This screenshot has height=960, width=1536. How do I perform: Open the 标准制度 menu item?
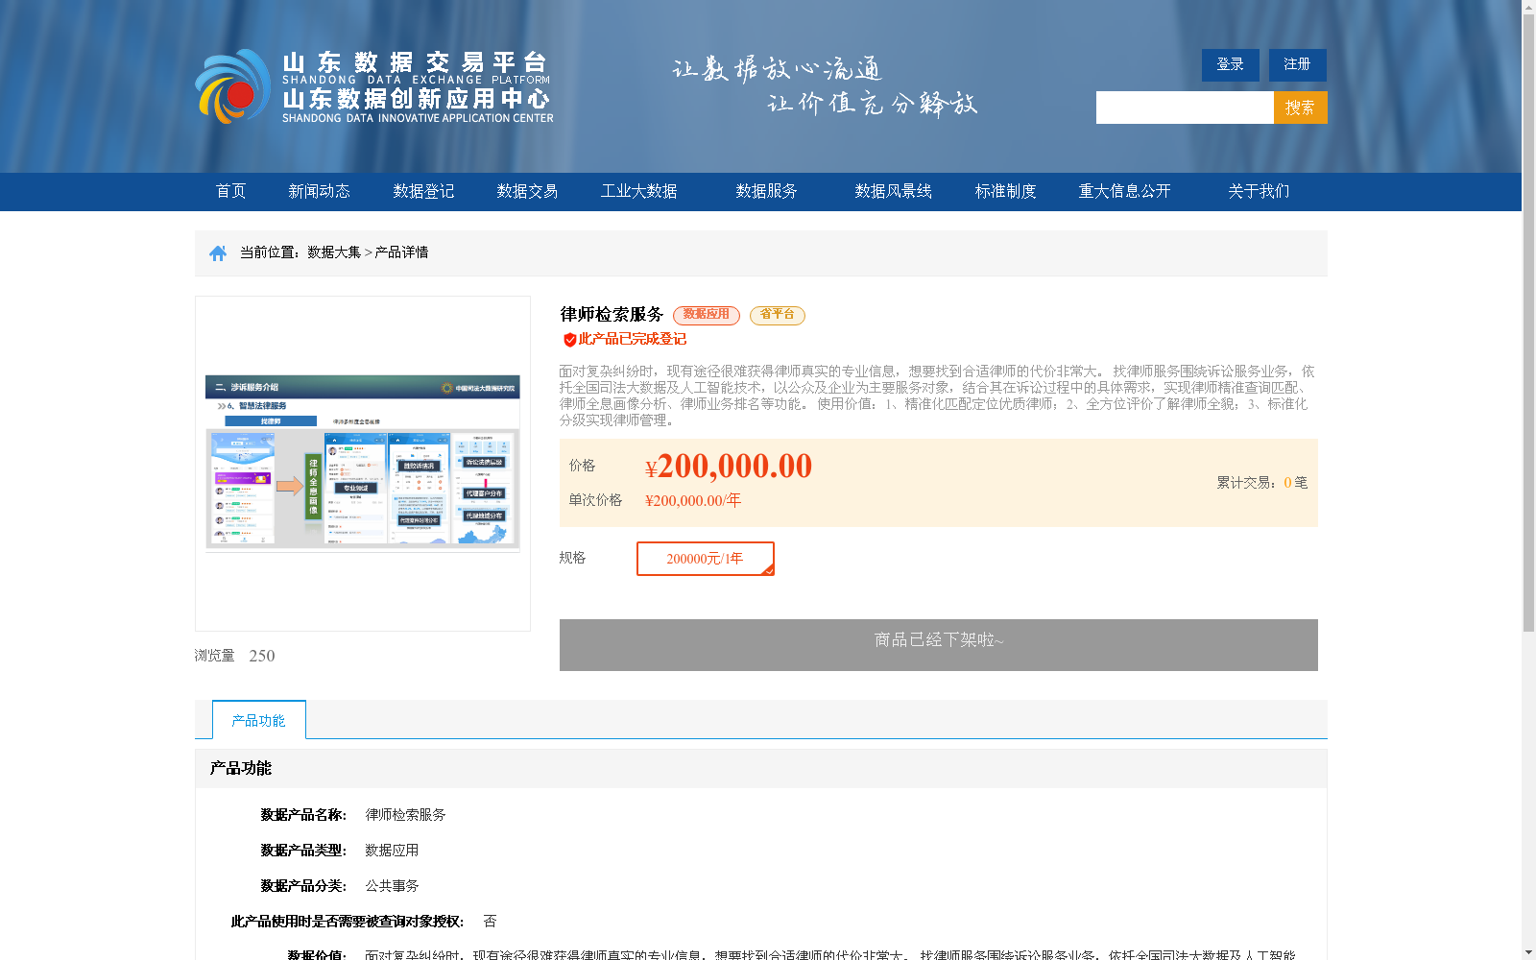1005,191
